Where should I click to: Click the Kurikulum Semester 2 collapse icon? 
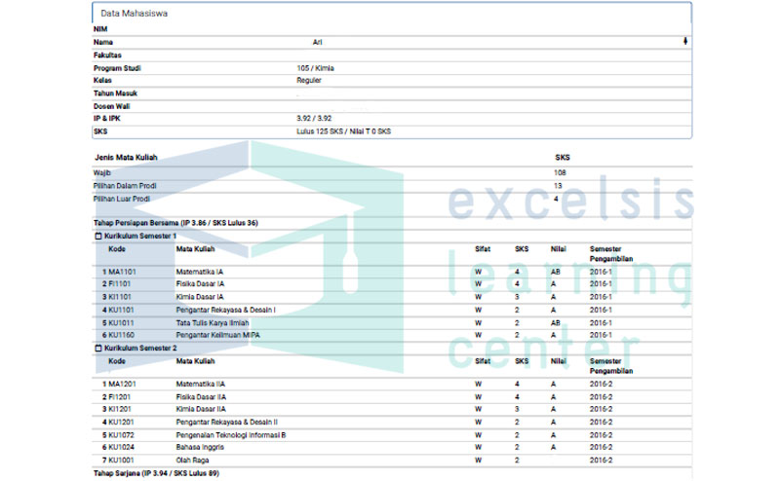point(97,348)
